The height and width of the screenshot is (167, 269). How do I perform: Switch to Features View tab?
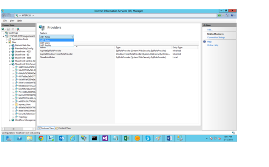pos(46,128)
